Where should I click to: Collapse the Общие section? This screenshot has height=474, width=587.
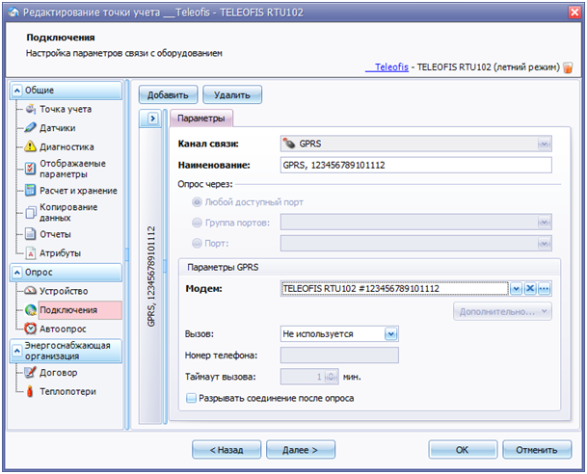point(17,91)
